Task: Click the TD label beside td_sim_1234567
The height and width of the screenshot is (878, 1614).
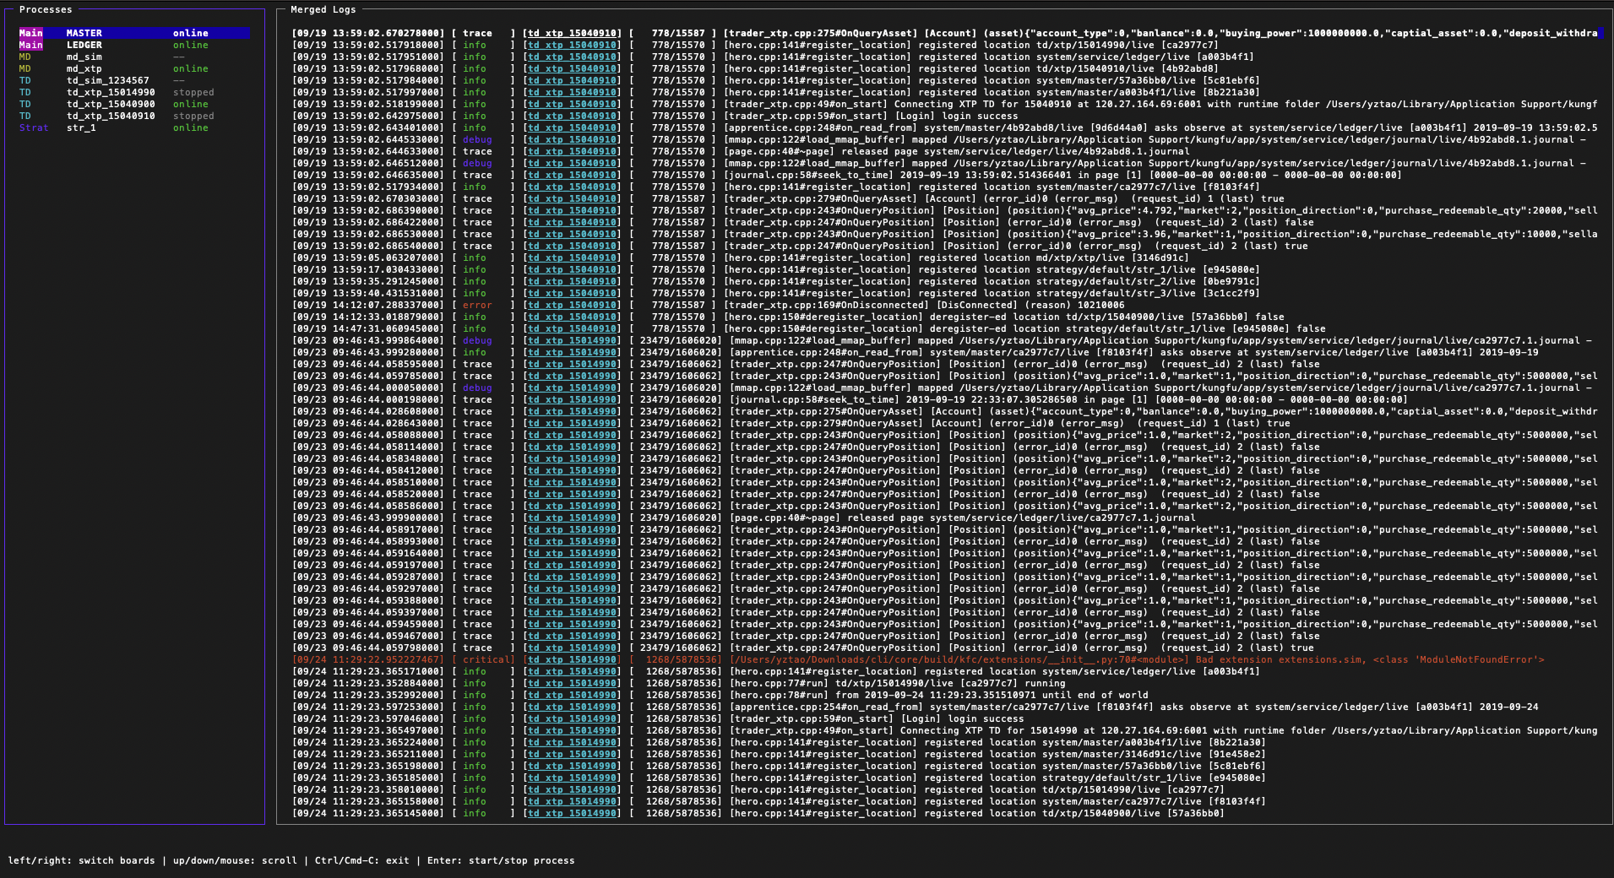Action: (24, 80)
